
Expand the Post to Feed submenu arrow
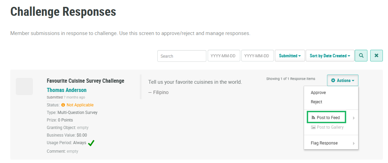click(353, 118)
